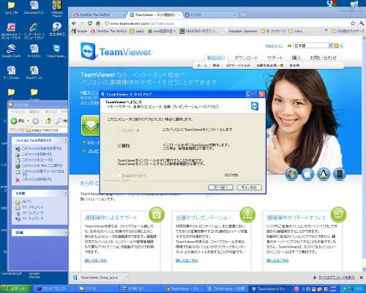Click the マイ コンピュータ link in Explorer

(x=33, y=213)
